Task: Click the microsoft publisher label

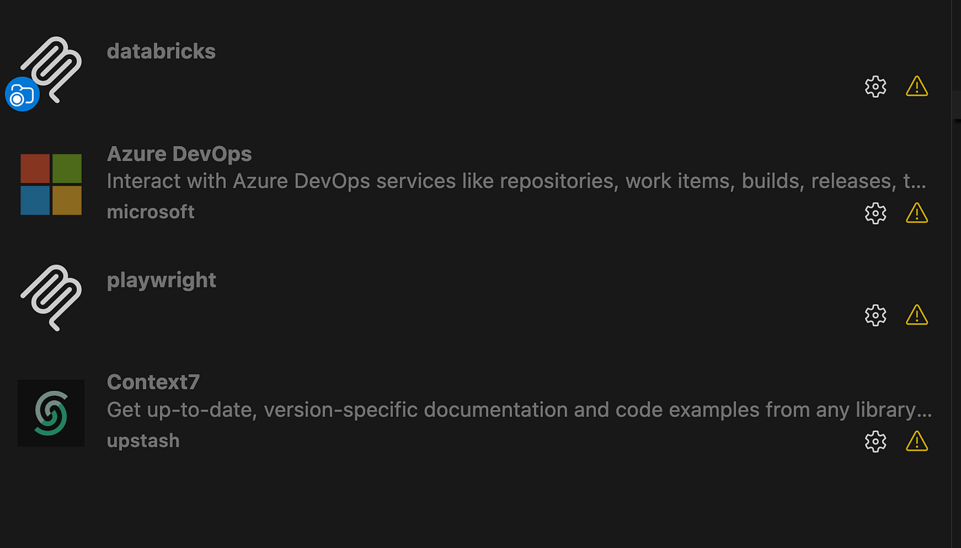Action: click(150, 211)
